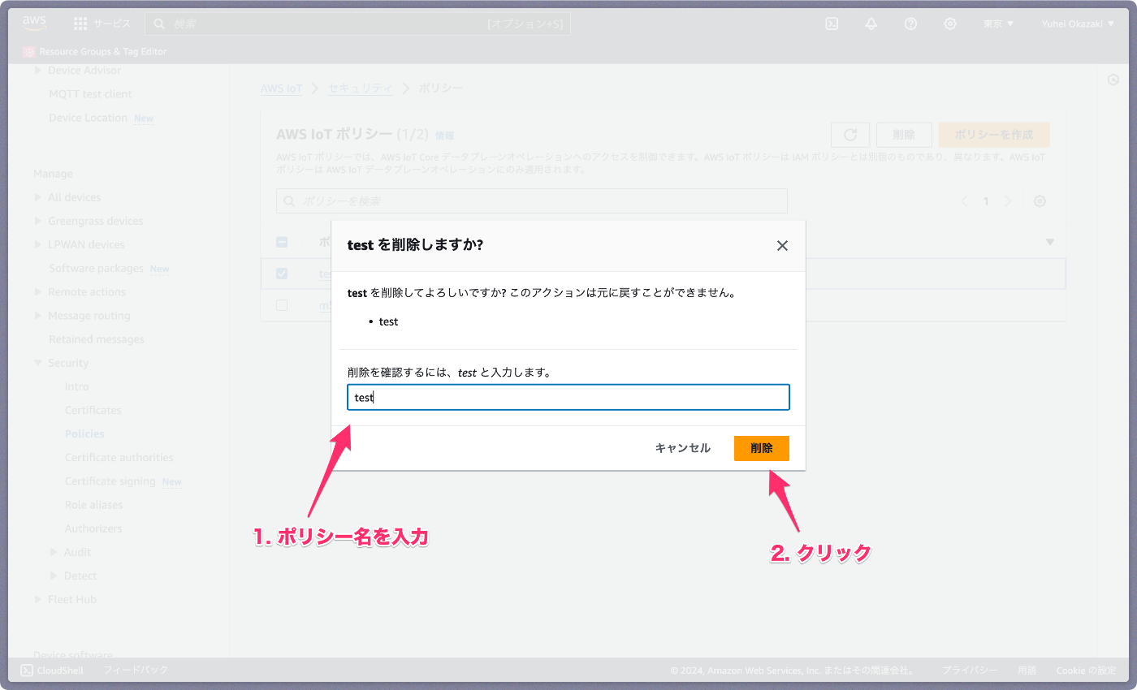
Task: Open the table preferences gear icon
Action: 1040,201
